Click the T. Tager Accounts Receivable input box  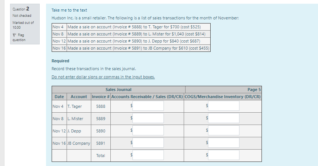point(148,106)
